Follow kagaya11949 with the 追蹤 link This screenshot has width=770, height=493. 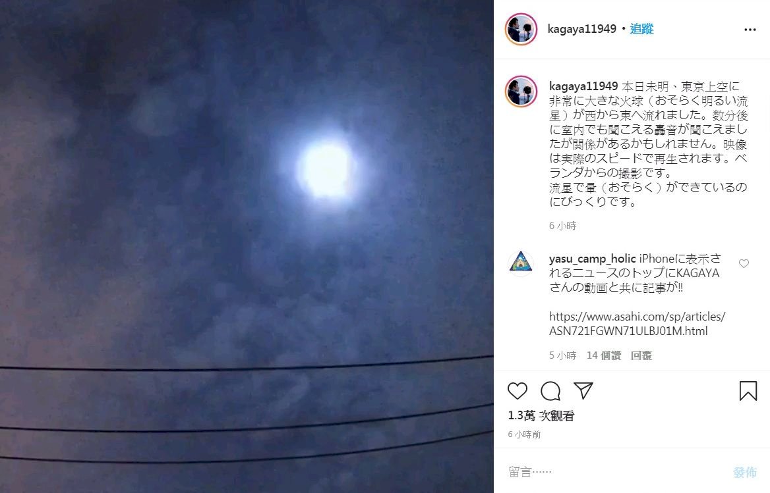point(641,29)
